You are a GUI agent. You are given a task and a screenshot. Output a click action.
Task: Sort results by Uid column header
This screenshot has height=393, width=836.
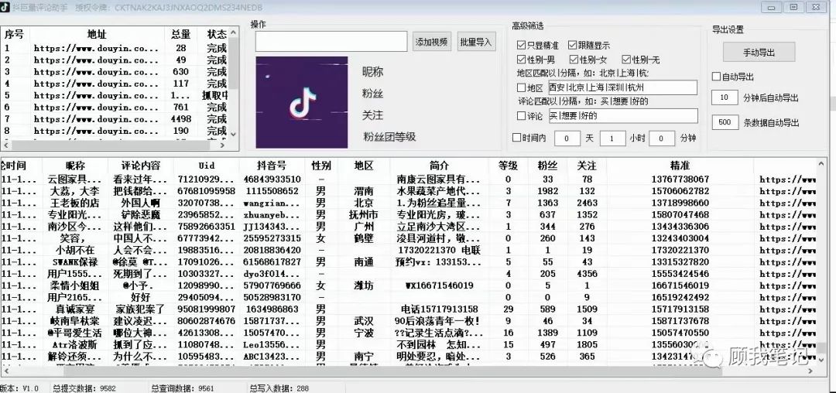[x=207, y=166]
